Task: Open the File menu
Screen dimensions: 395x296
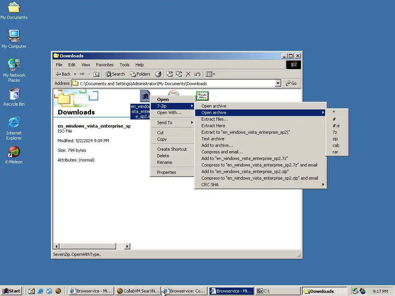Action: (59, 65)
